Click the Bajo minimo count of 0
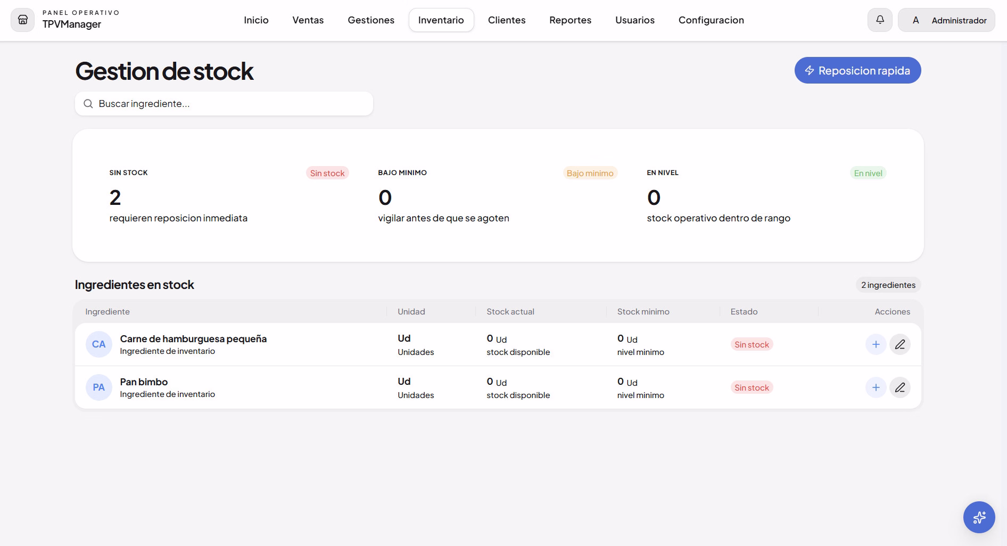This screenshot has width=1007, height=546. [385, 198]
